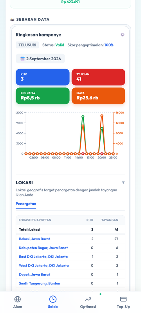Go to the Top-Up tab label
141x313 pixels.
pos(123,307)
